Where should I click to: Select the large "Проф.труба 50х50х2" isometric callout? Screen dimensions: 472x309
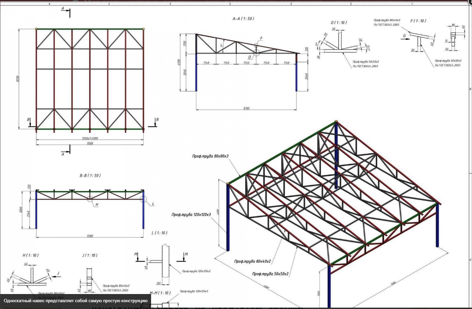click(x=270, y=274)
